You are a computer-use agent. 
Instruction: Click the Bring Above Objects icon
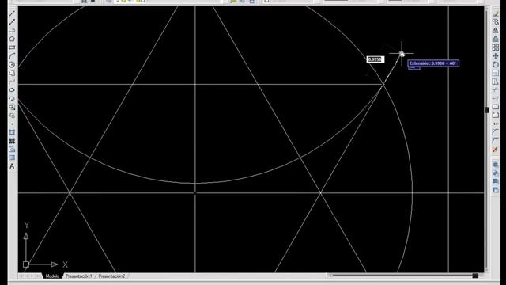click(496, 181)
